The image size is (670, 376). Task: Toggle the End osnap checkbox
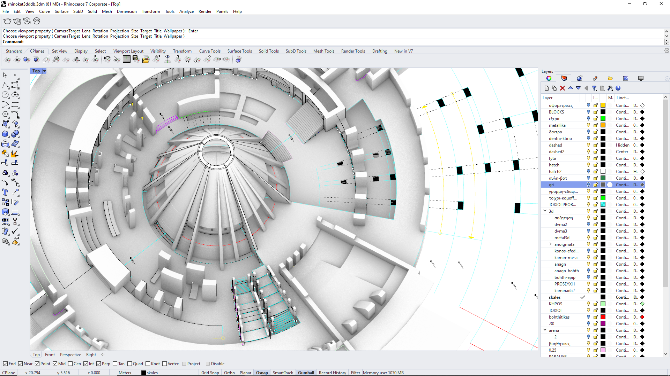[5, 364]
